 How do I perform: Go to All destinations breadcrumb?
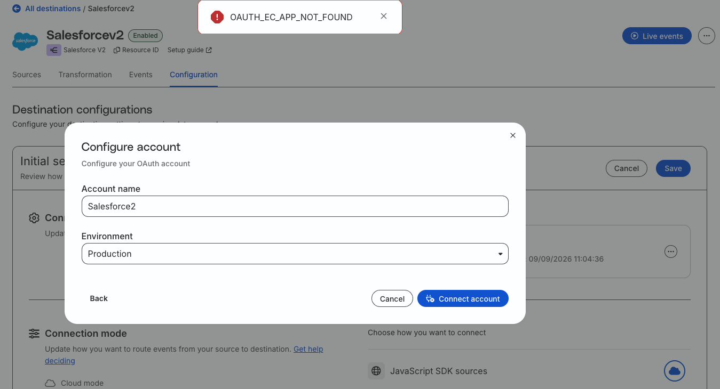53,9
